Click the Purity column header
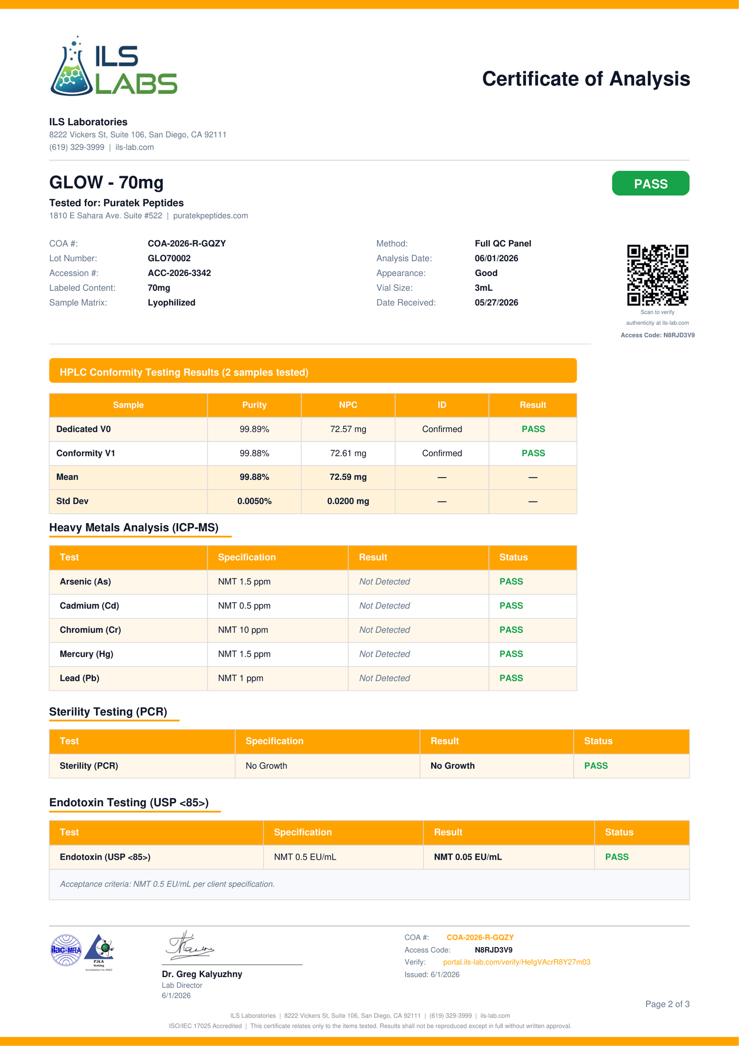The image size is (739, 1046). [x=254, y=405]
